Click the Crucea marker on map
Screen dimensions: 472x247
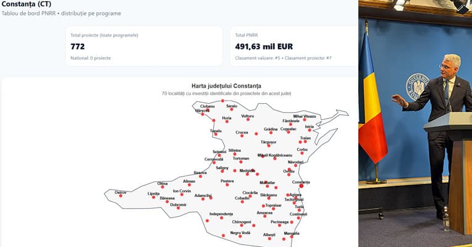[x=242, y=135]
